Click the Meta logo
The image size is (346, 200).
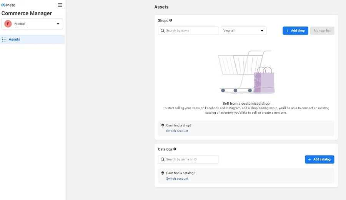coord(8,5)
